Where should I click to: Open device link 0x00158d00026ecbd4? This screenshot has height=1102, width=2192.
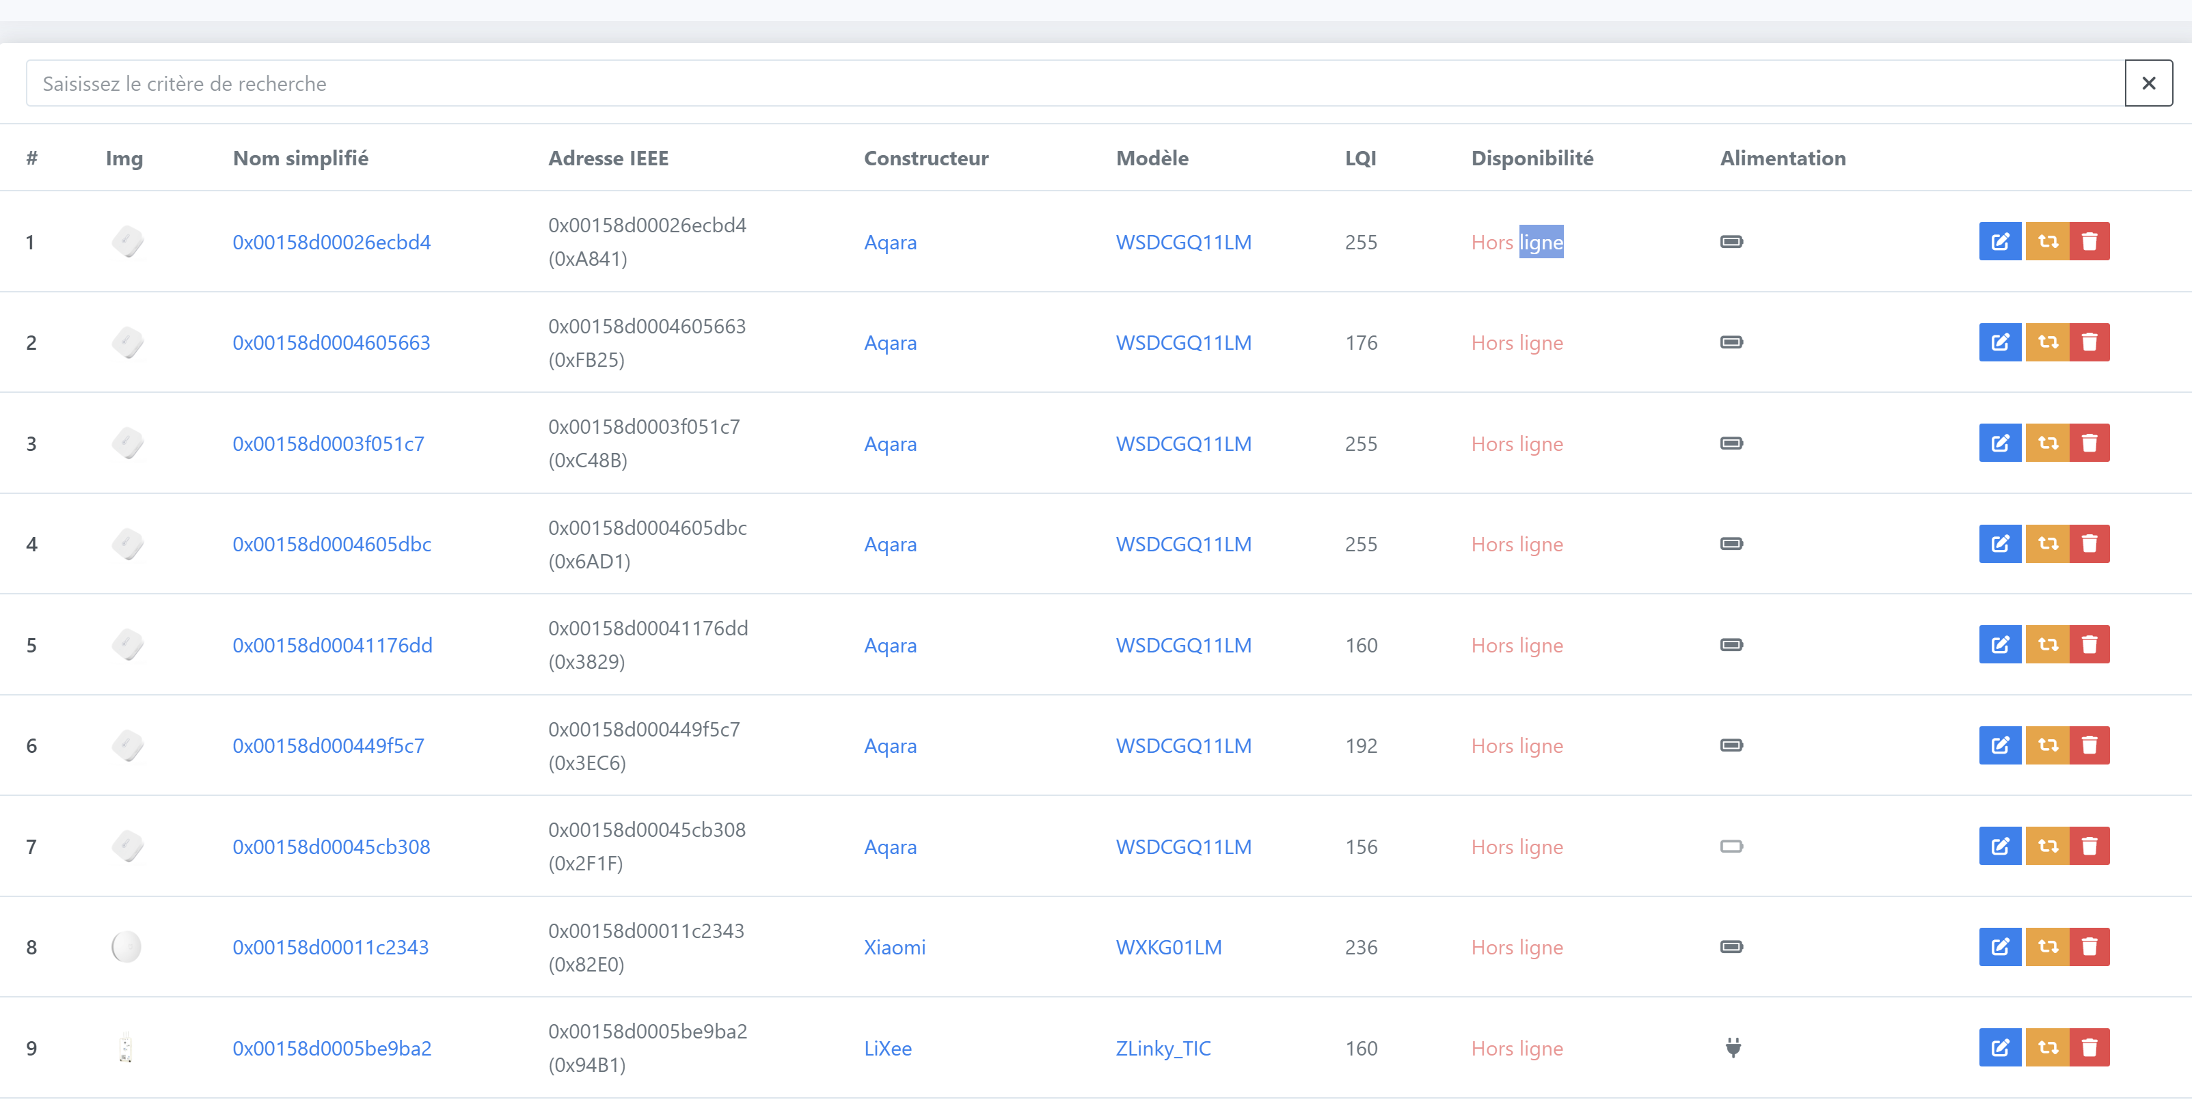pos(331,243)
